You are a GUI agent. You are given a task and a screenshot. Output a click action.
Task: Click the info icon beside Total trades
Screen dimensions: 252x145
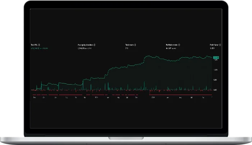click(x=136, y=45)
